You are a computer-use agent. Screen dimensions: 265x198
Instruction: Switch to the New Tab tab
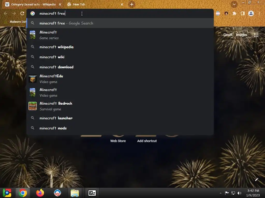(95, 5)
